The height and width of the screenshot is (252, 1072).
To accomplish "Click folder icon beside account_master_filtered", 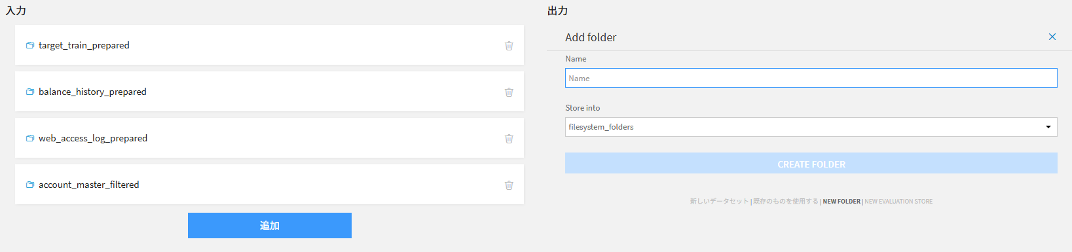I will tap(30, 185).
